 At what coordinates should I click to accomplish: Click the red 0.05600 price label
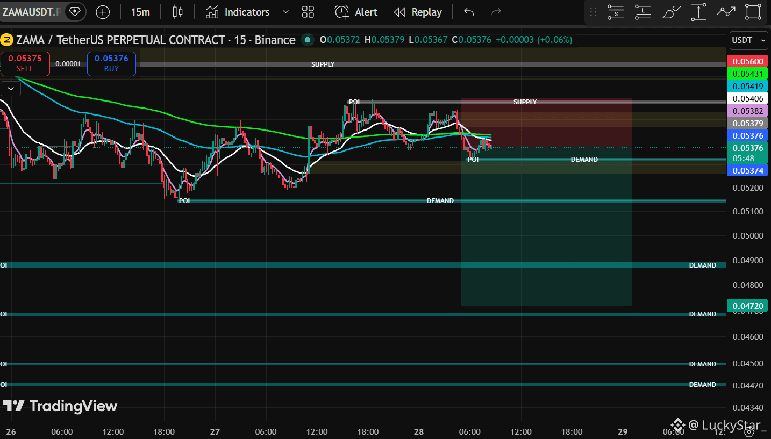[747, 62]
